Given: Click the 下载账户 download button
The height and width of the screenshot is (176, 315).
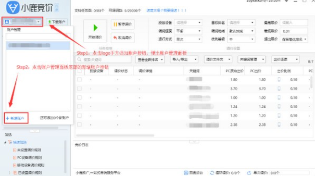Looking at the screenshot, I should tap(57, 22).
